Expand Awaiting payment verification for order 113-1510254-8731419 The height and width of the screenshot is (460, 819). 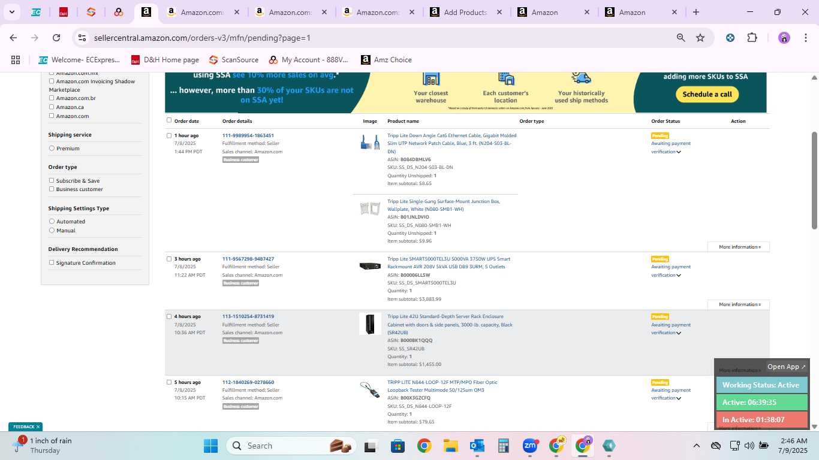[x=679, y=333]
